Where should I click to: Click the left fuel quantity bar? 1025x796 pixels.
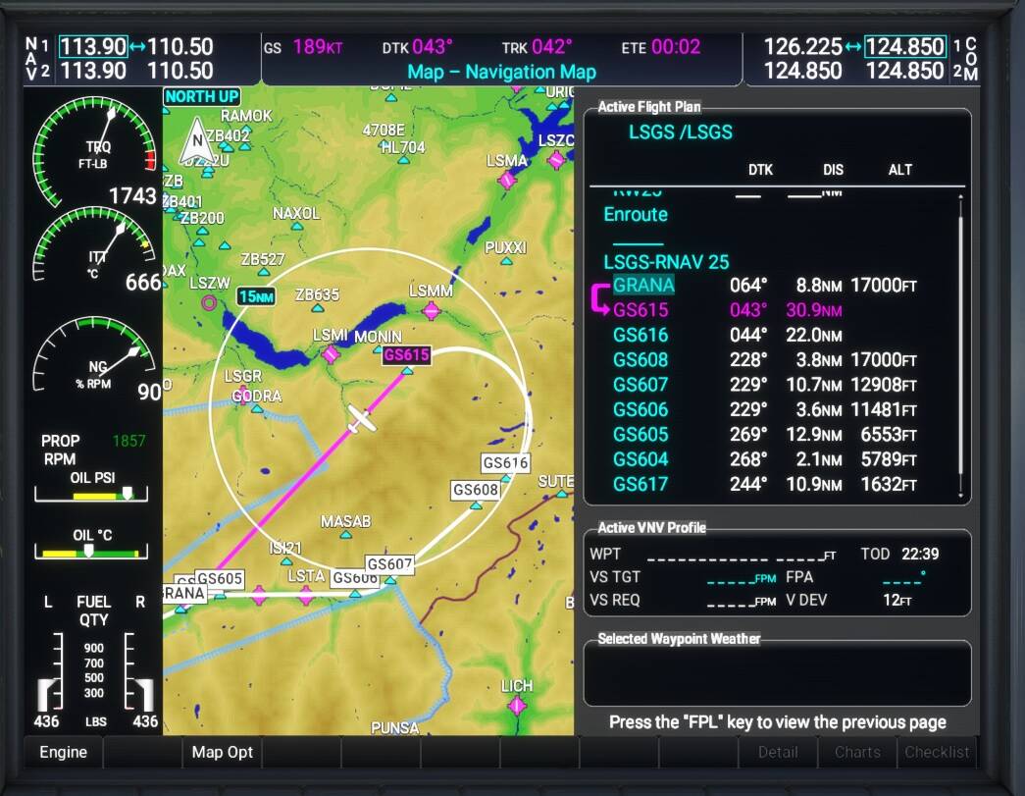tap(50, 672)
